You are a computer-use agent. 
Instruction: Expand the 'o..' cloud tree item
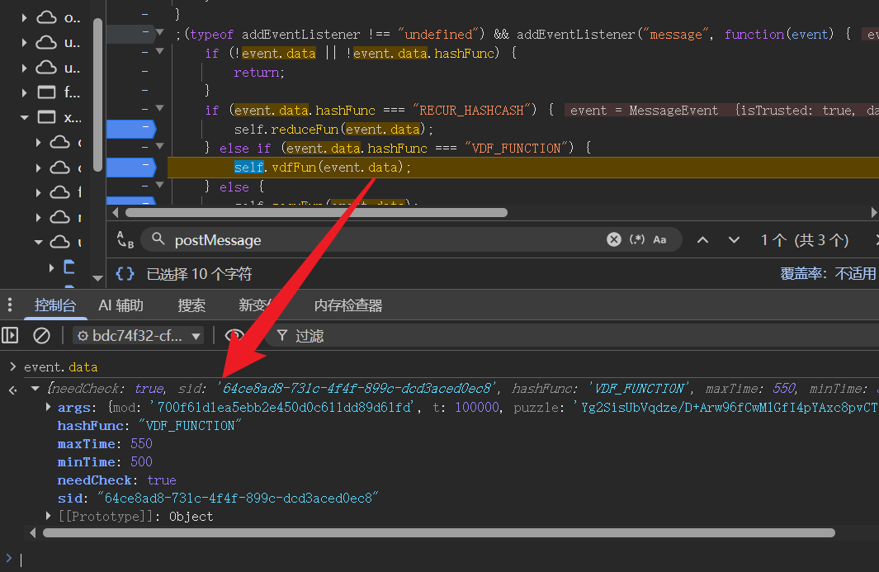click(x=24, y=18)
